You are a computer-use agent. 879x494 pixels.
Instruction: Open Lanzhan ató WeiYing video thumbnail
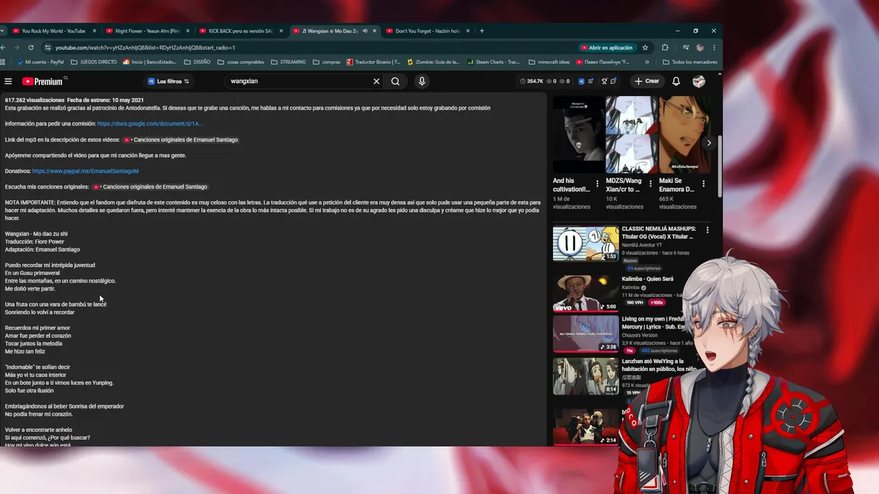point(586,376)
